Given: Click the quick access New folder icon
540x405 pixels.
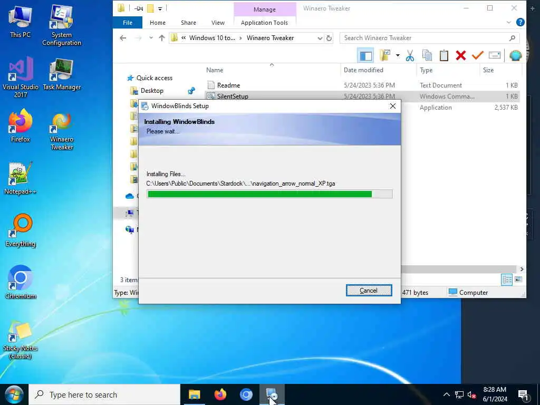Looking at the screenshot, I should click(x=150, y=8).
